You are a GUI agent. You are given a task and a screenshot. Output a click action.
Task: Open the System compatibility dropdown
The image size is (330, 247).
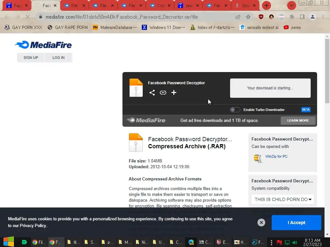(283, 199)
